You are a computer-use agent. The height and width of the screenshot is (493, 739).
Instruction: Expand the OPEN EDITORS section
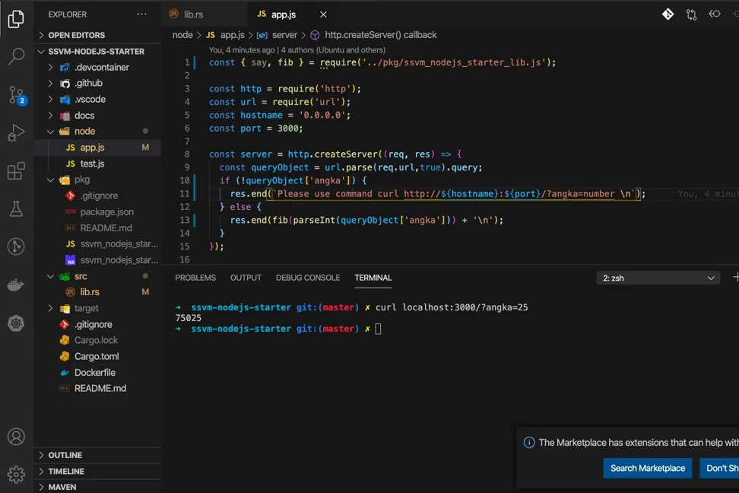(98, 36)
